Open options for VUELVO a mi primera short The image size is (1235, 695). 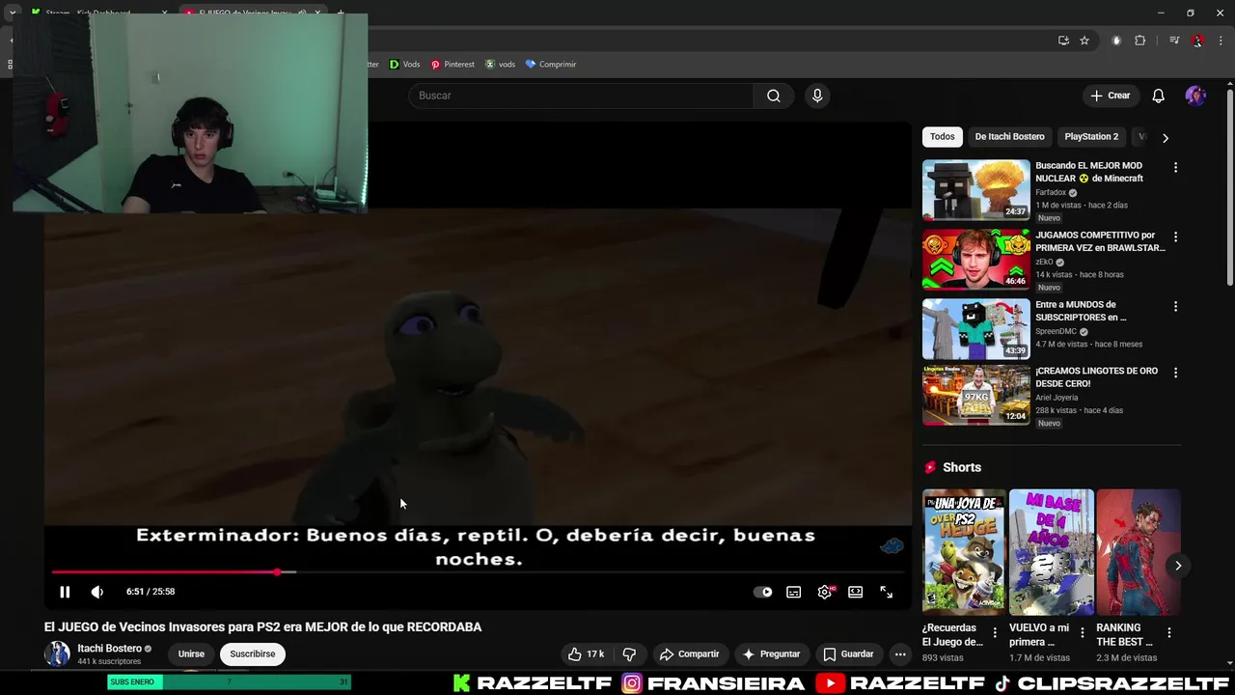pyautogui.click(x=1082, y=633)
